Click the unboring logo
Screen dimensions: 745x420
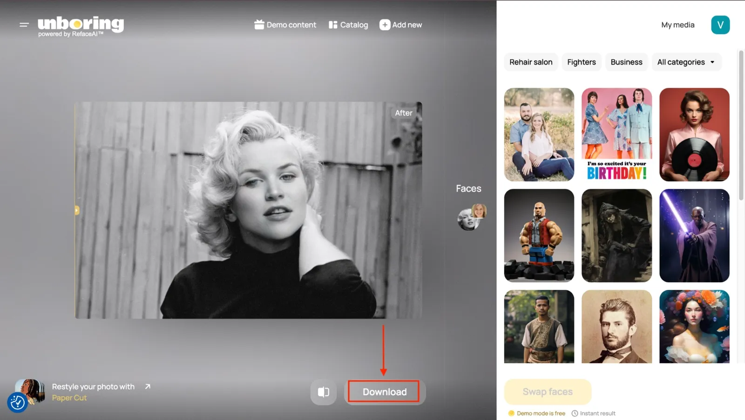[x=81, y=27]
